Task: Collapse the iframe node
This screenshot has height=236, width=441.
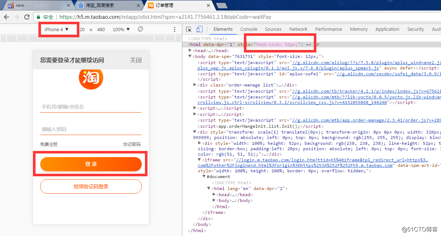Action: tap(200, 160)
